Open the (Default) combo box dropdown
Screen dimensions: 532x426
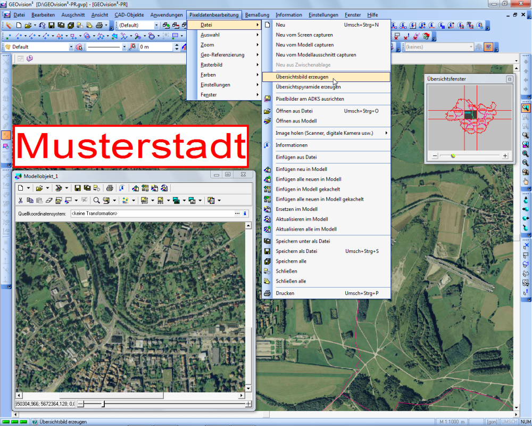coord(156,25)
